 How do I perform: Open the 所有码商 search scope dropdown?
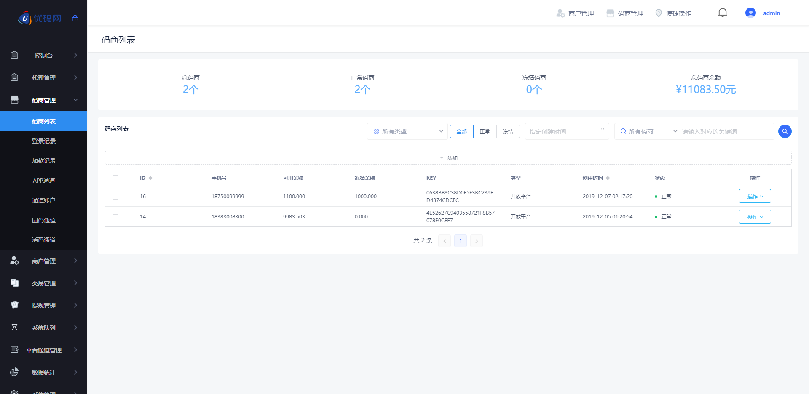coord(648,131)
